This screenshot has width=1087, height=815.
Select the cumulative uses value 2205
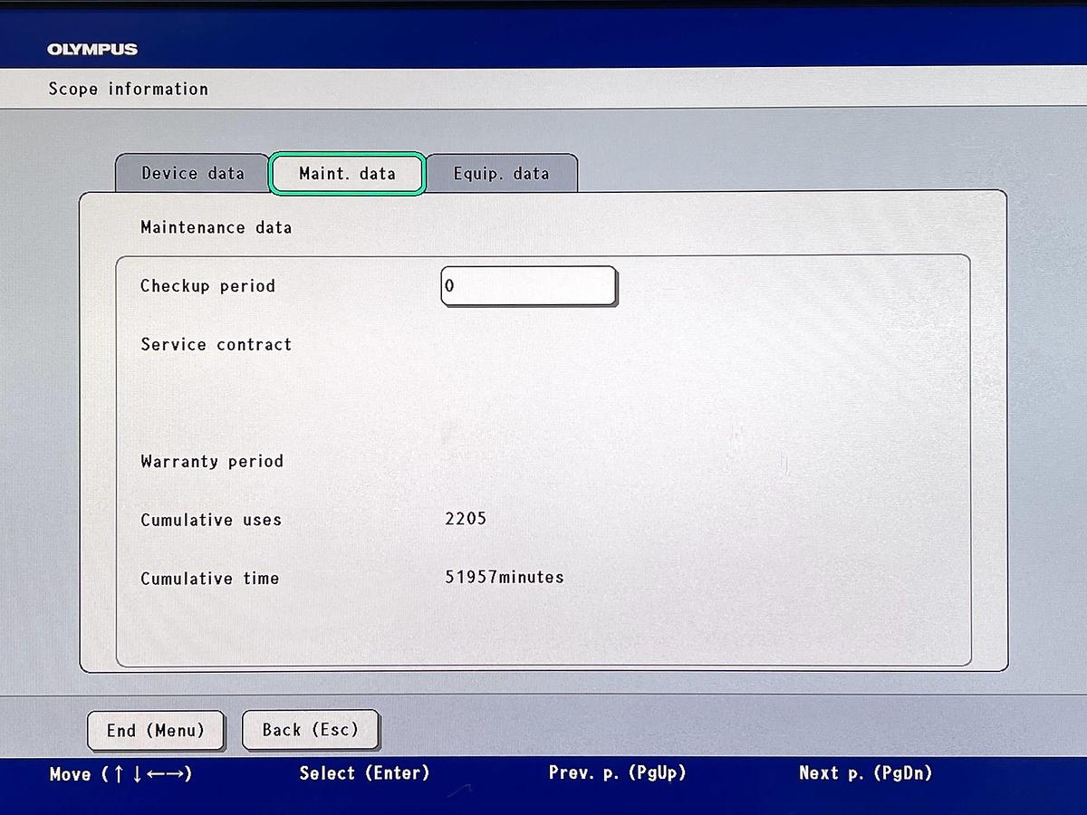(x=466, y=519)
